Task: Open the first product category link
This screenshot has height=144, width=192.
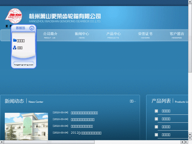Action: click(166, 111)
